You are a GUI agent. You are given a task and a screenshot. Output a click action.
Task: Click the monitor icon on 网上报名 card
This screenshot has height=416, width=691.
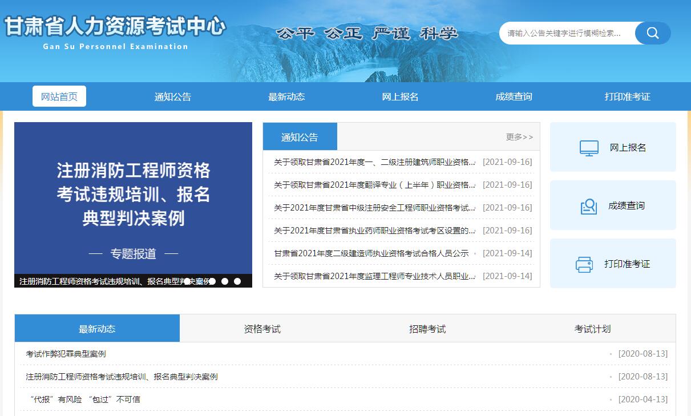[x=589, y=148]
